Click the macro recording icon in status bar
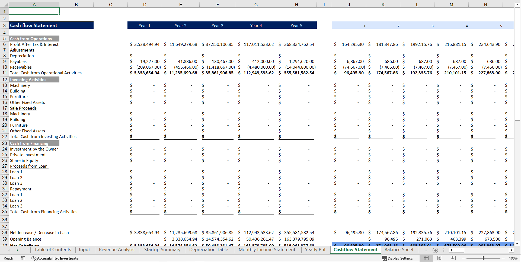This screenshot has width=521, height=262. (23, 258)
